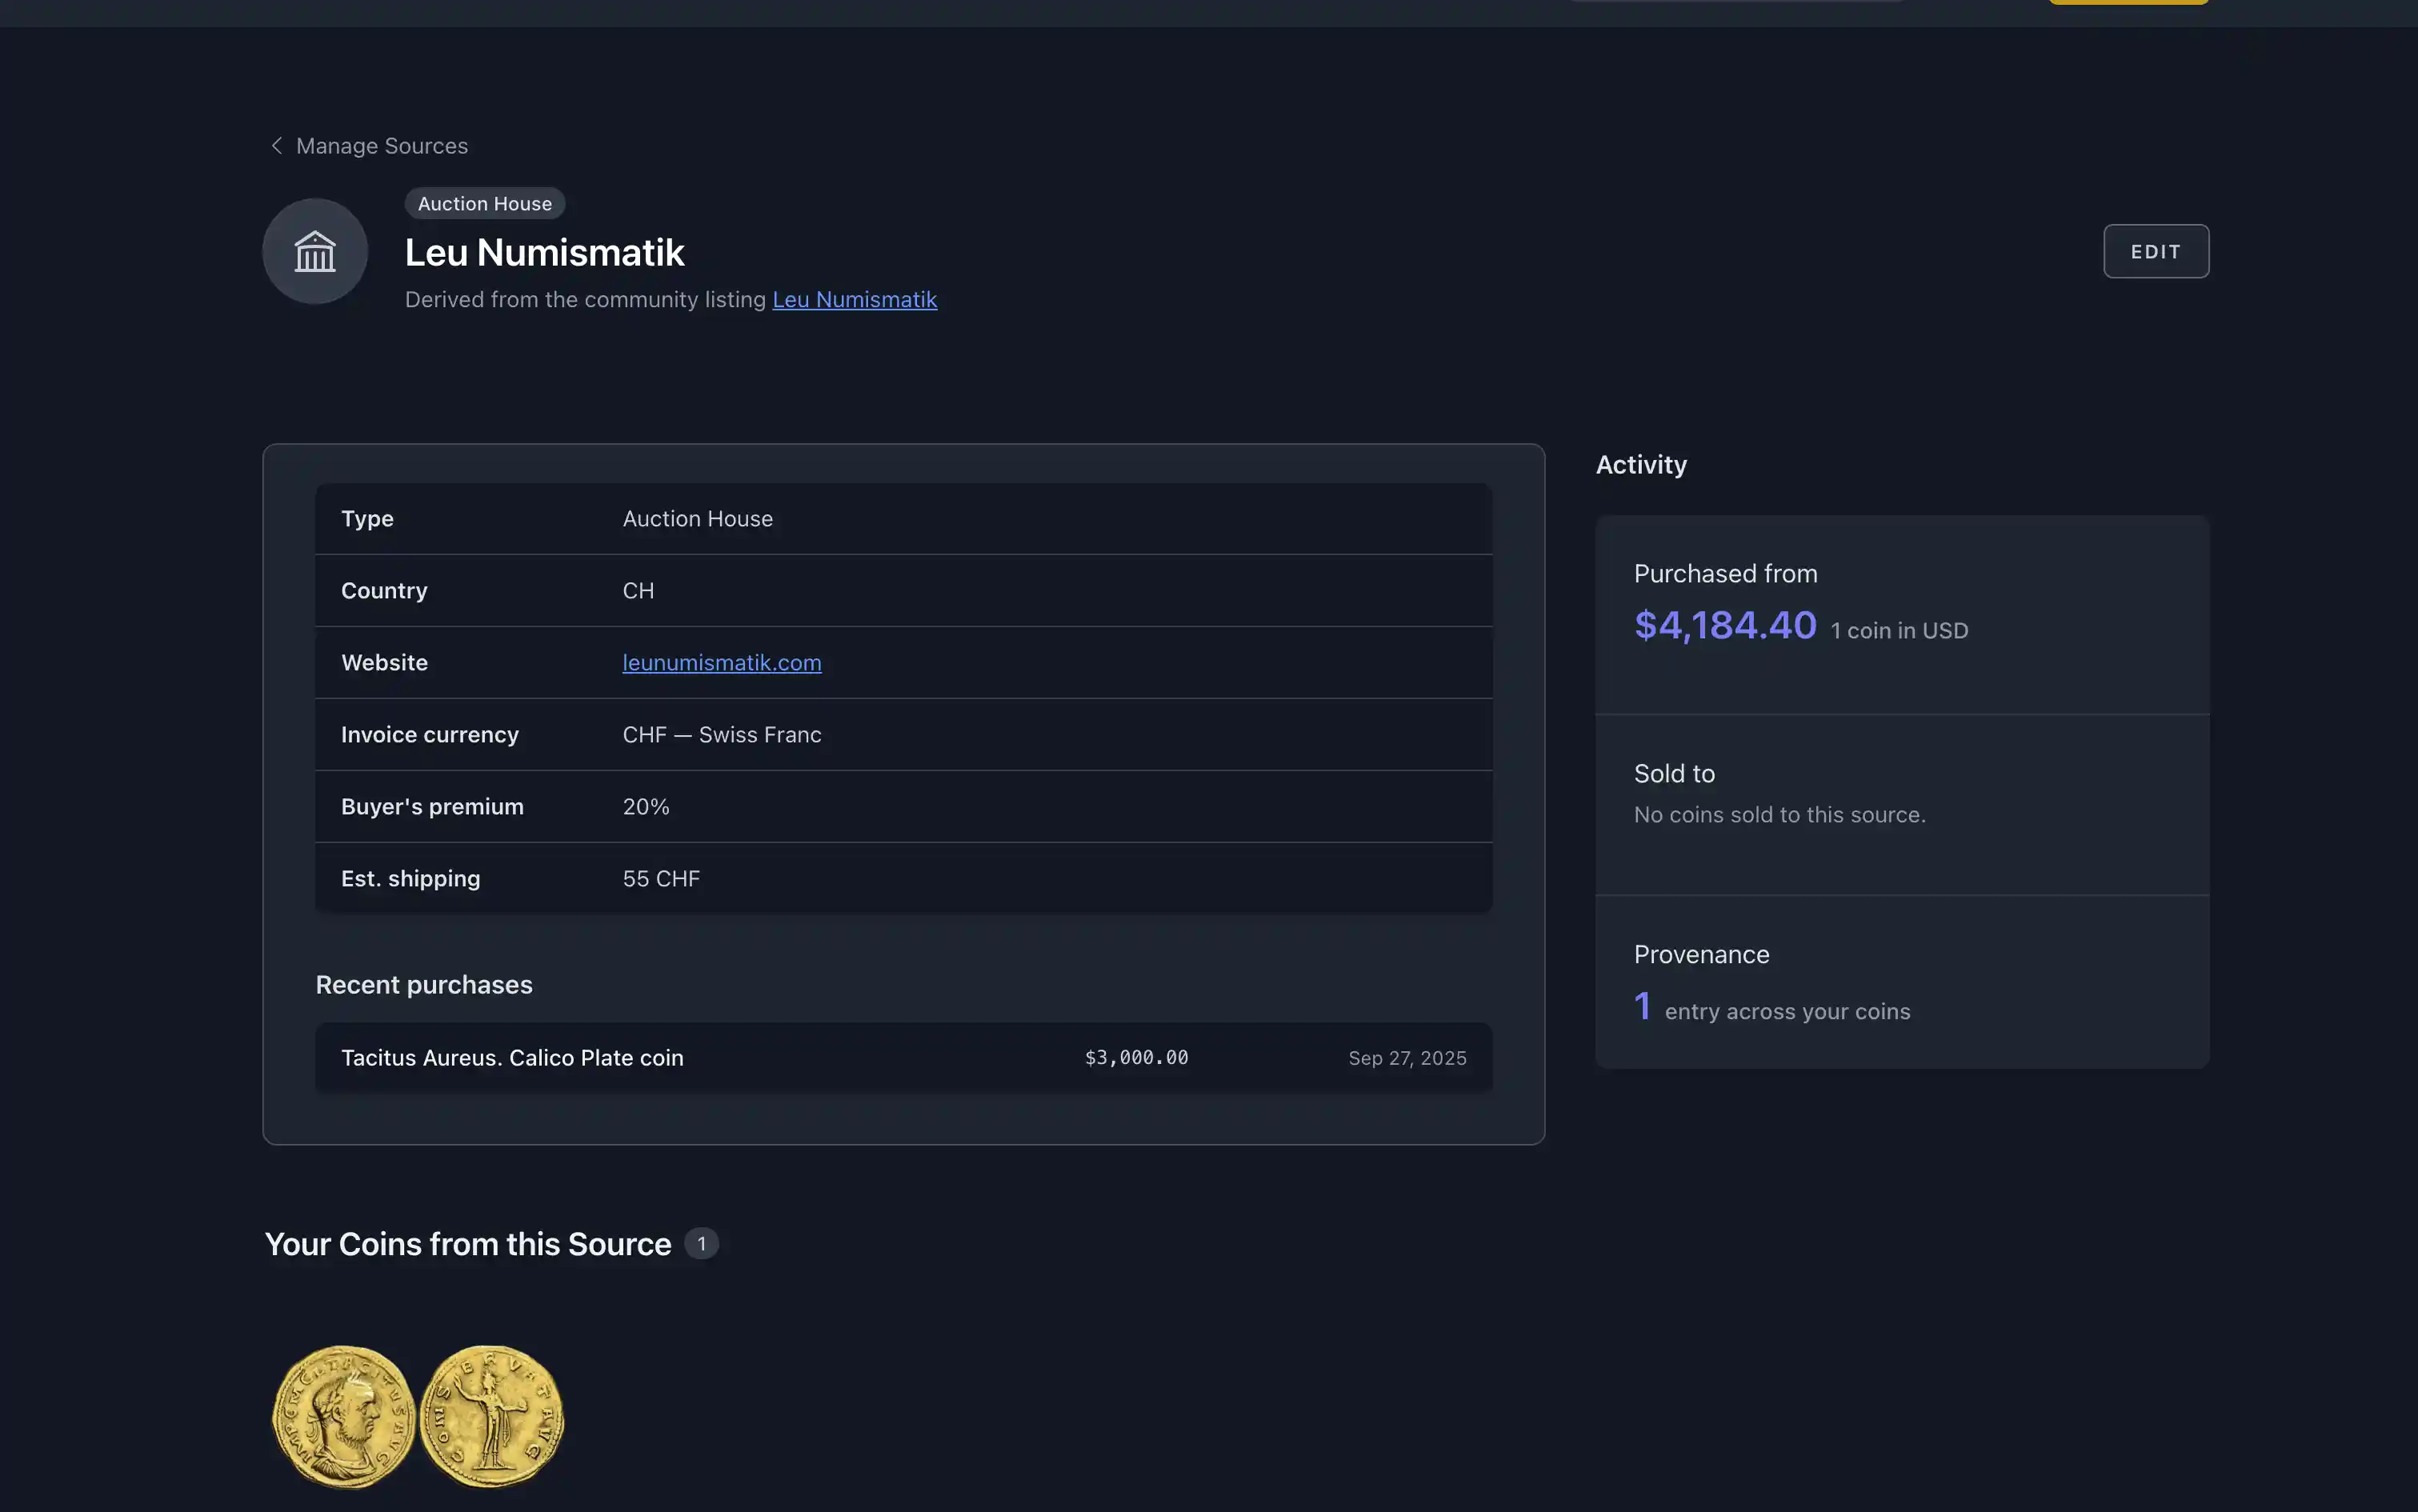The image size is (2418, 1512).
Task: Open the Tacitus Aureus Calico Plate coin purchase
Action: point(903,1057)
